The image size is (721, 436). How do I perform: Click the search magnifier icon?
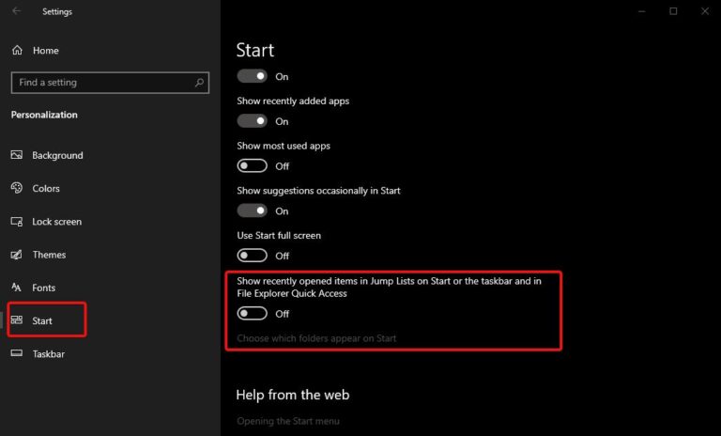(200, 83)
